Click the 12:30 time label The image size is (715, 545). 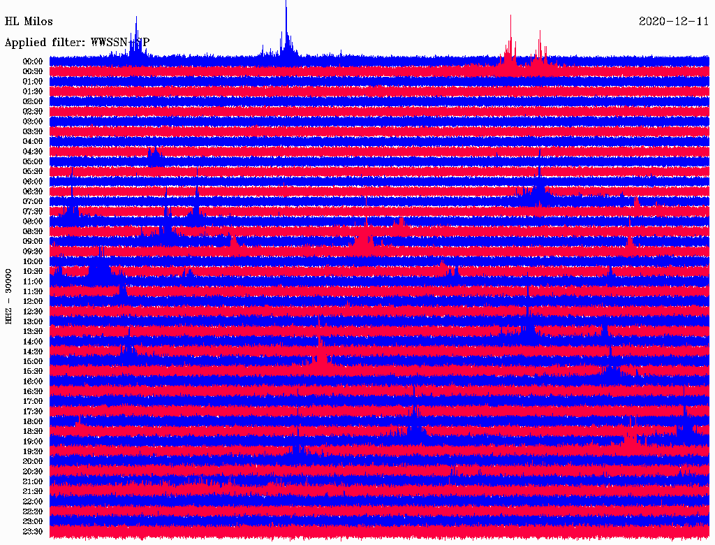click(33, 312)
